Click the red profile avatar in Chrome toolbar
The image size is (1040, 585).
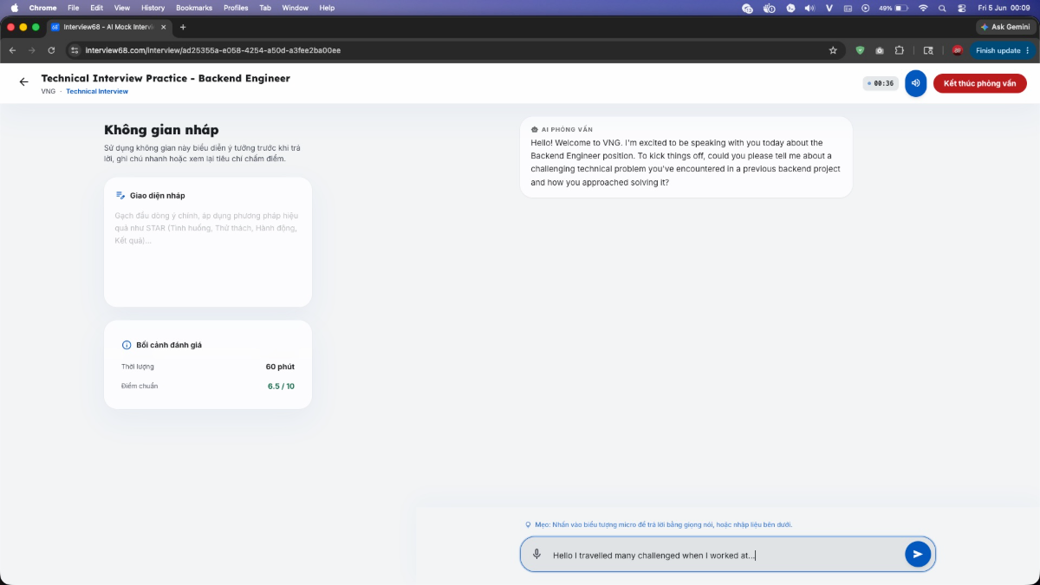958,50
